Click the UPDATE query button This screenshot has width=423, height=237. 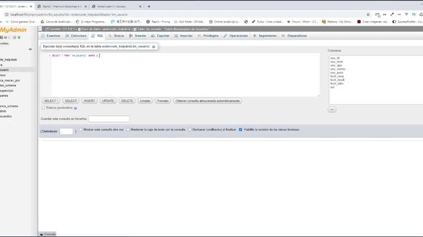click(x=108, y=101)
